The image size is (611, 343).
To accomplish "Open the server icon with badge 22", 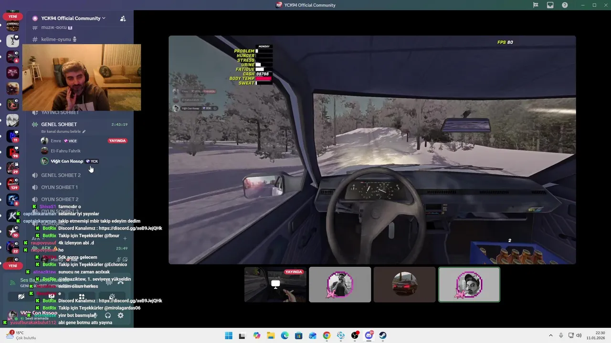I will (x=13, y=248).
